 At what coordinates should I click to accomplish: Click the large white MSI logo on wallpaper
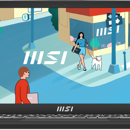tap(45, 58)
